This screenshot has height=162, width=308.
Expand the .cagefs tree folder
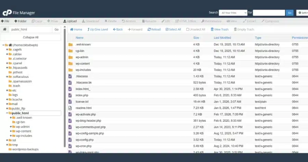(7, 50)
